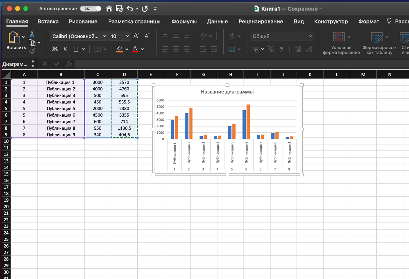Click the middle align icon
Screen dimensions: 409x279
[176, 36]
